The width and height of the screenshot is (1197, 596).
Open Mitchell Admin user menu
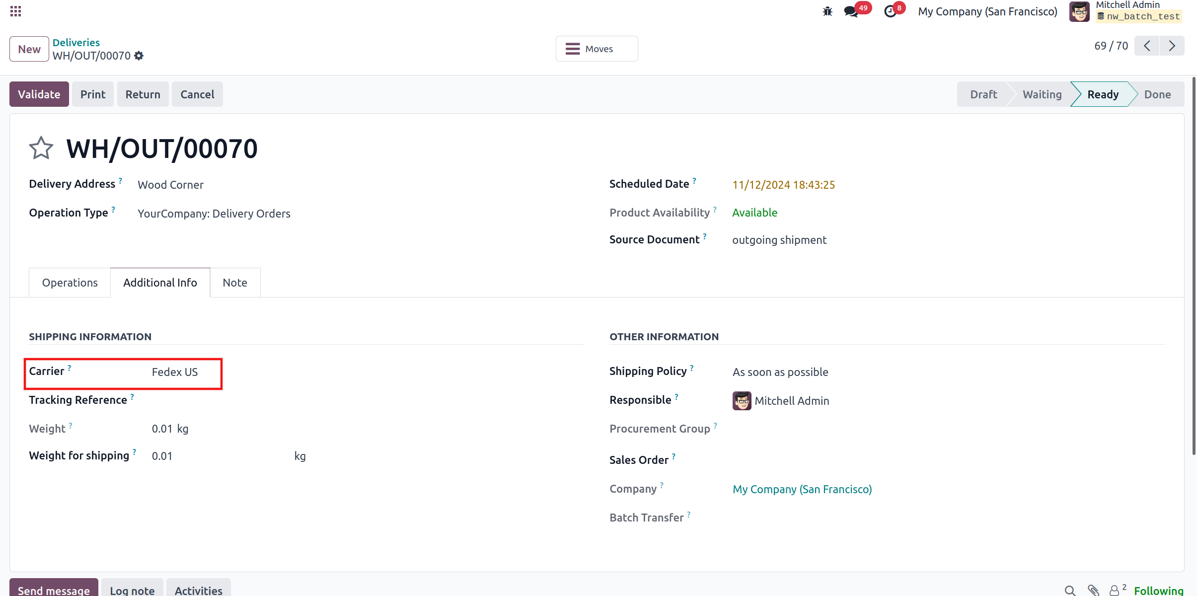coord(1125,11)
